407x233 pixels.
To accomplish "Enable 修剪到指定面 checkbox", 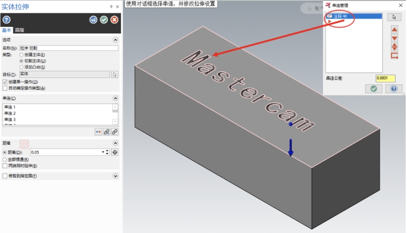I will 5,176.
